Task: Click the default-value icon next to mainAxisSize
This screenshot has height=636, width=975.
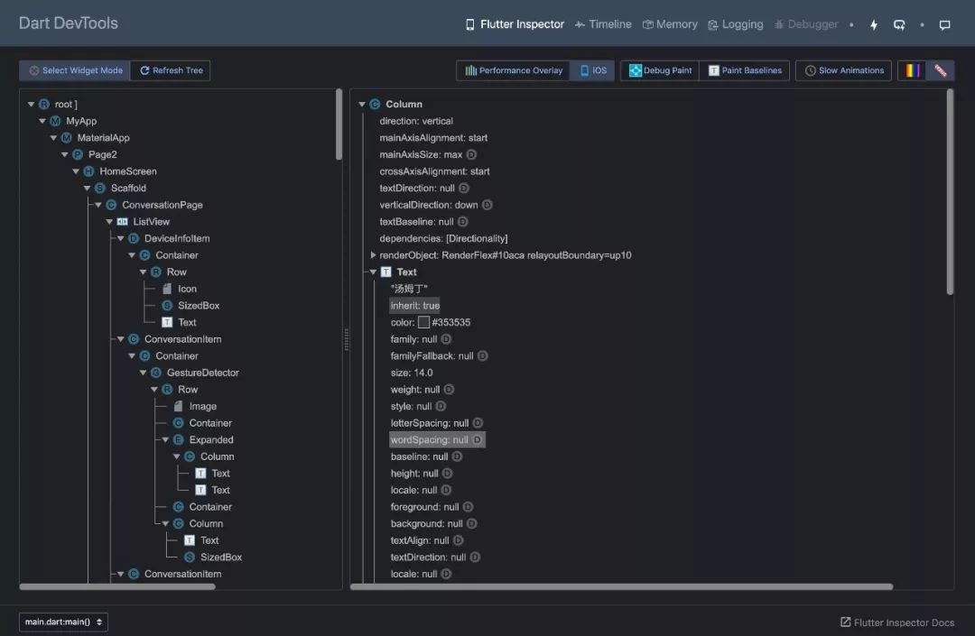Action: click(471, 154)
